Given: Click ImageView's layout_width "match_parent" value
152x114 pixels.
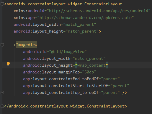Looking at the screenshot, I should point(89,58).
